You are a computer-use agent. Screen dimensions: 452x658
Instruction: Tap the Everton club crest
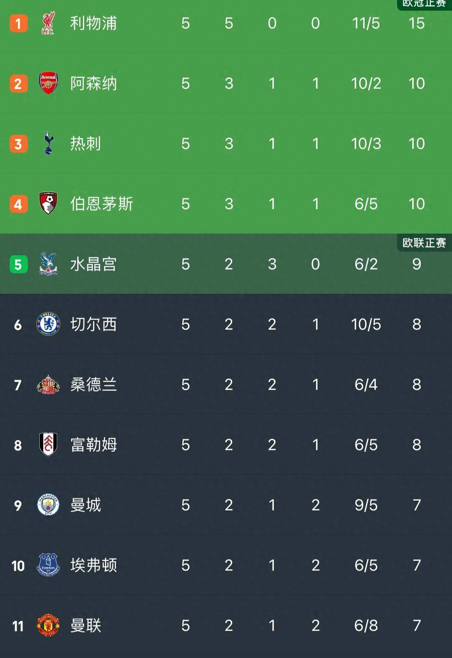pyautogui.click(x=48, y=565)
